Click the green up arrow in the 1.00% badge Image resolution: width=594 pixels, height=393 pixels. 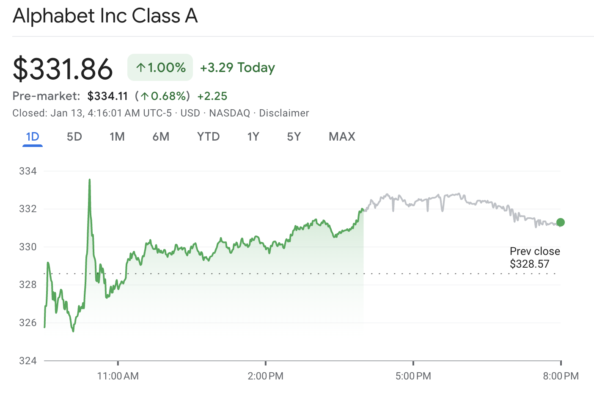coord(142,67)
